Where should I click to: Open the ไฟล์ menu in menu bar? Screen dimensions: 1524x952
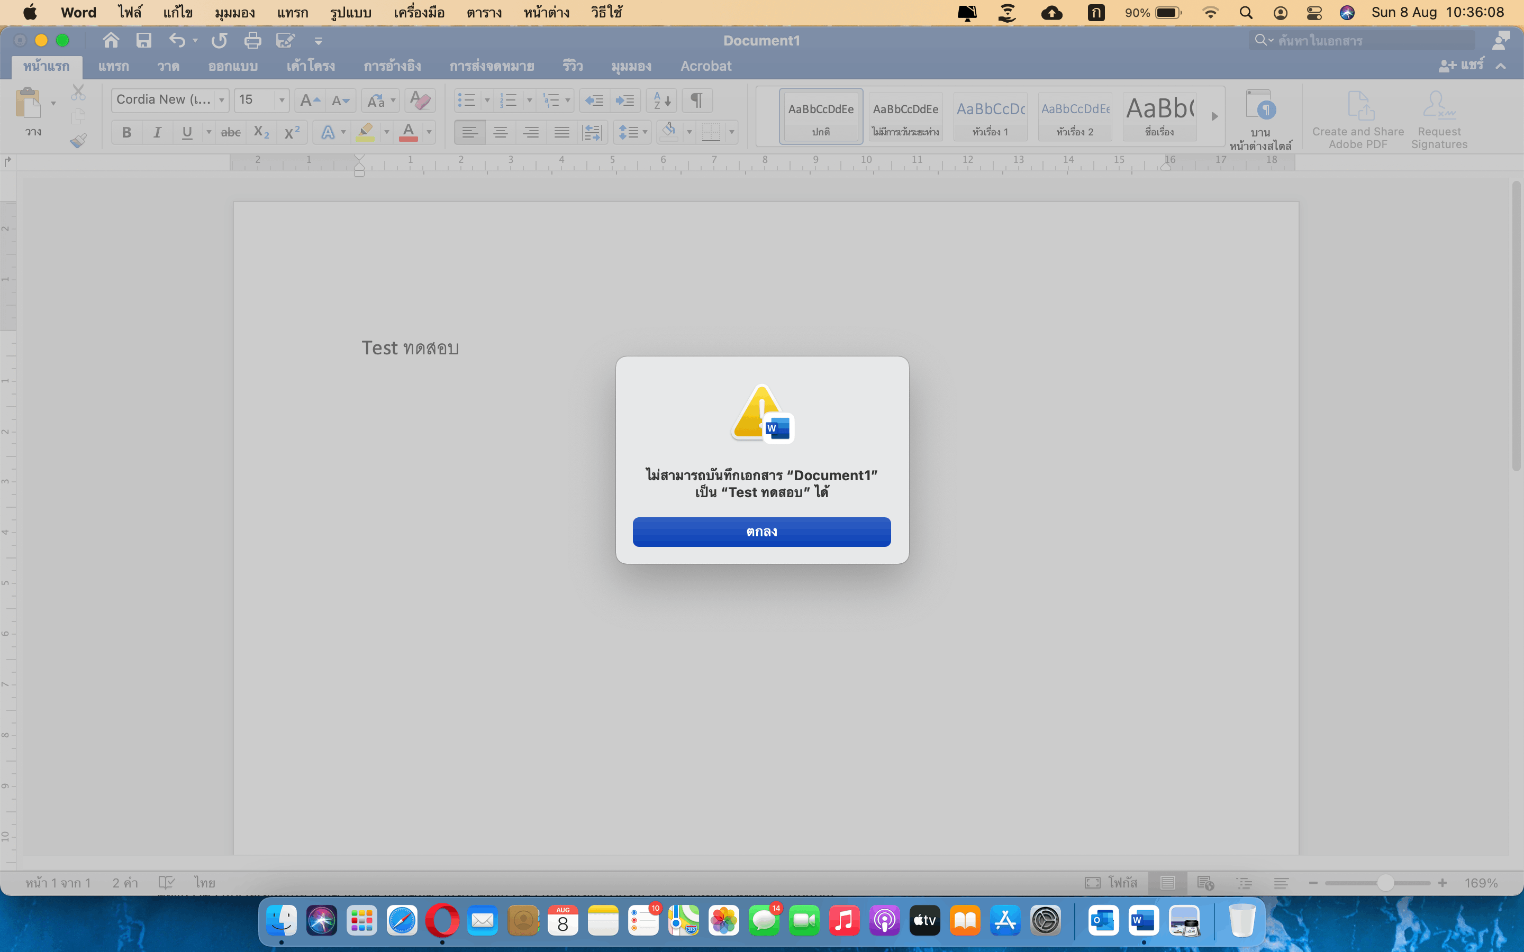tap(130, 13)
